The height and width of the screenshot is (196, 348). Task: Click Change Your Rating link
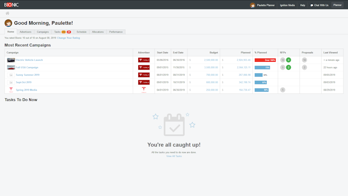[68, 38]
